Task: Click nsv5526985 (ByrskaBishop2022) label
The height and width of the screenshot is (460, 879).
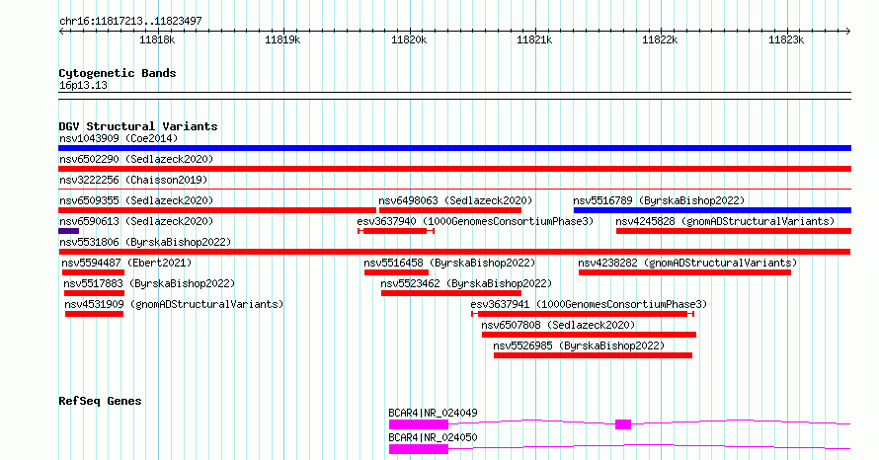Action: coord(579,345)
